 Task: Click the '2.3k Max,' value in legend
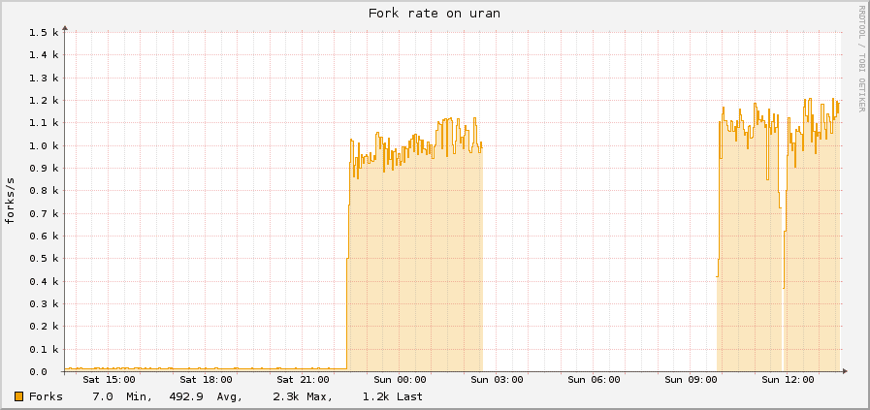[303, 396]
